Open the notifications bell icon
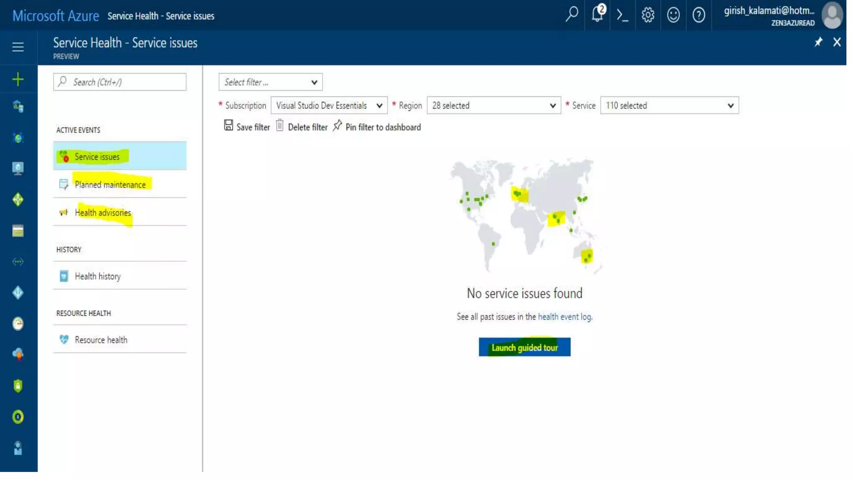 coord(597,15)
